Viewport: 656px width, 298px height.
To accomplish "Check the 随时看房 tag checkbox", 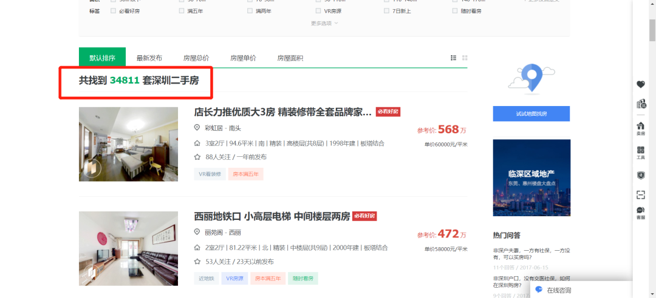I will [x=455, y=11].
